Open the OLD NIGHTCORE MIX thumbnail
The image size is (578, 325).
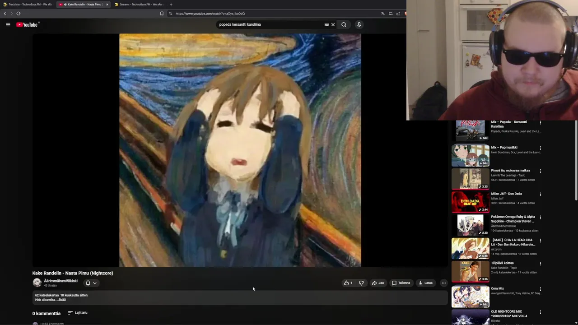pos(470,317)
